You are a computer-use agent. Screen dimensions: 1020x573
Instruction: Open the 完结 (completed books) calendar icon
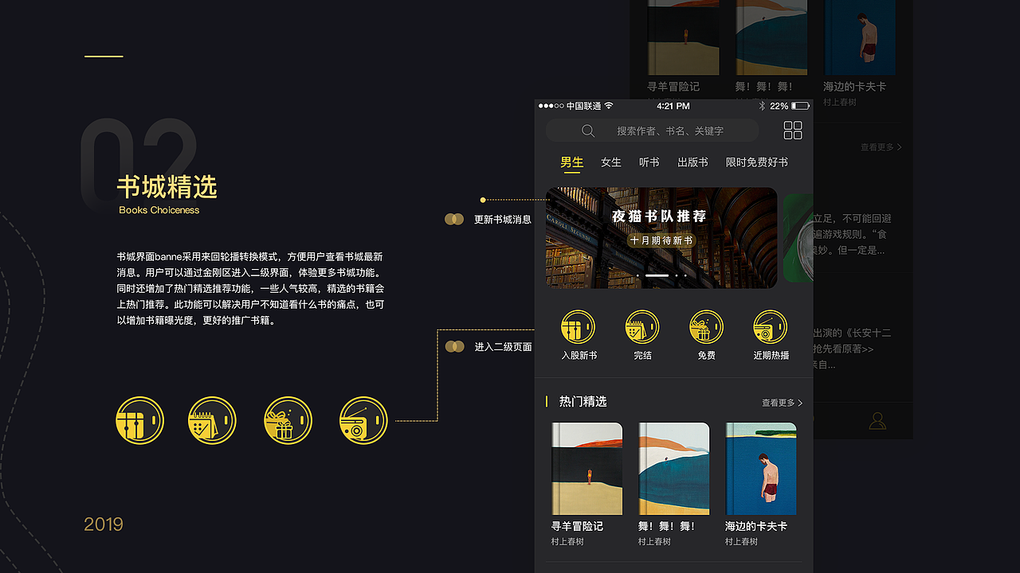pos(641,325)
